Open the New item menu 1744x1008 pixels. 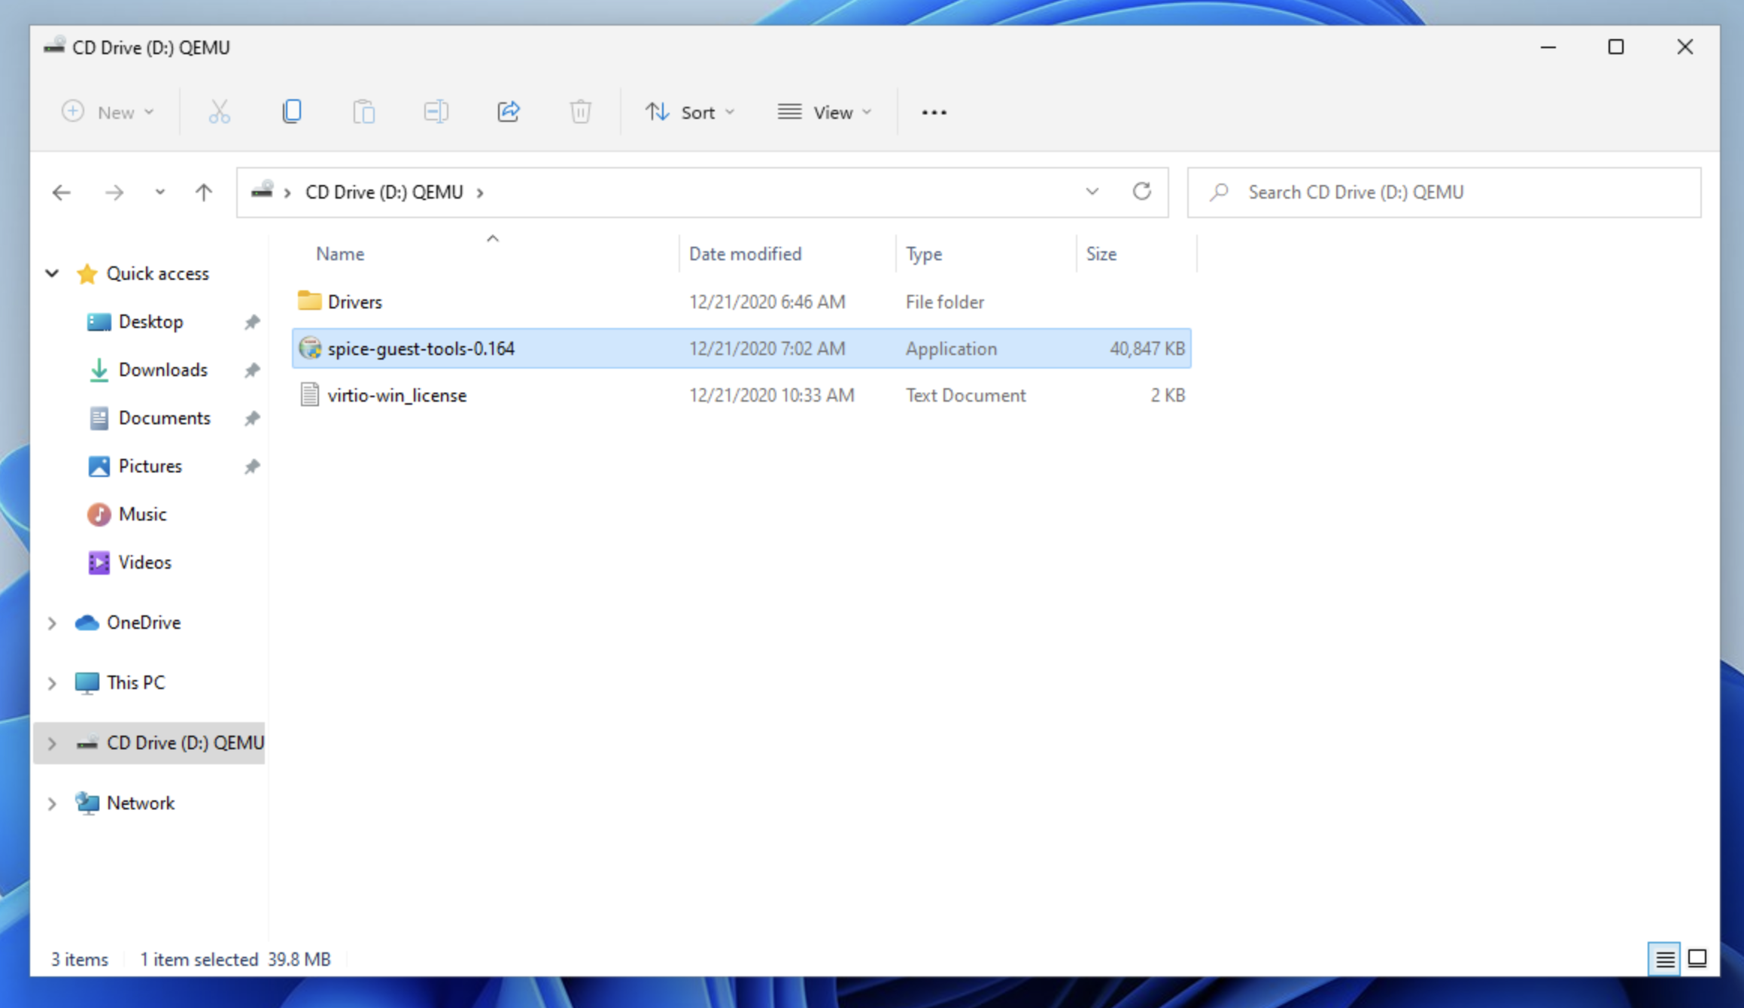point(108,112)
